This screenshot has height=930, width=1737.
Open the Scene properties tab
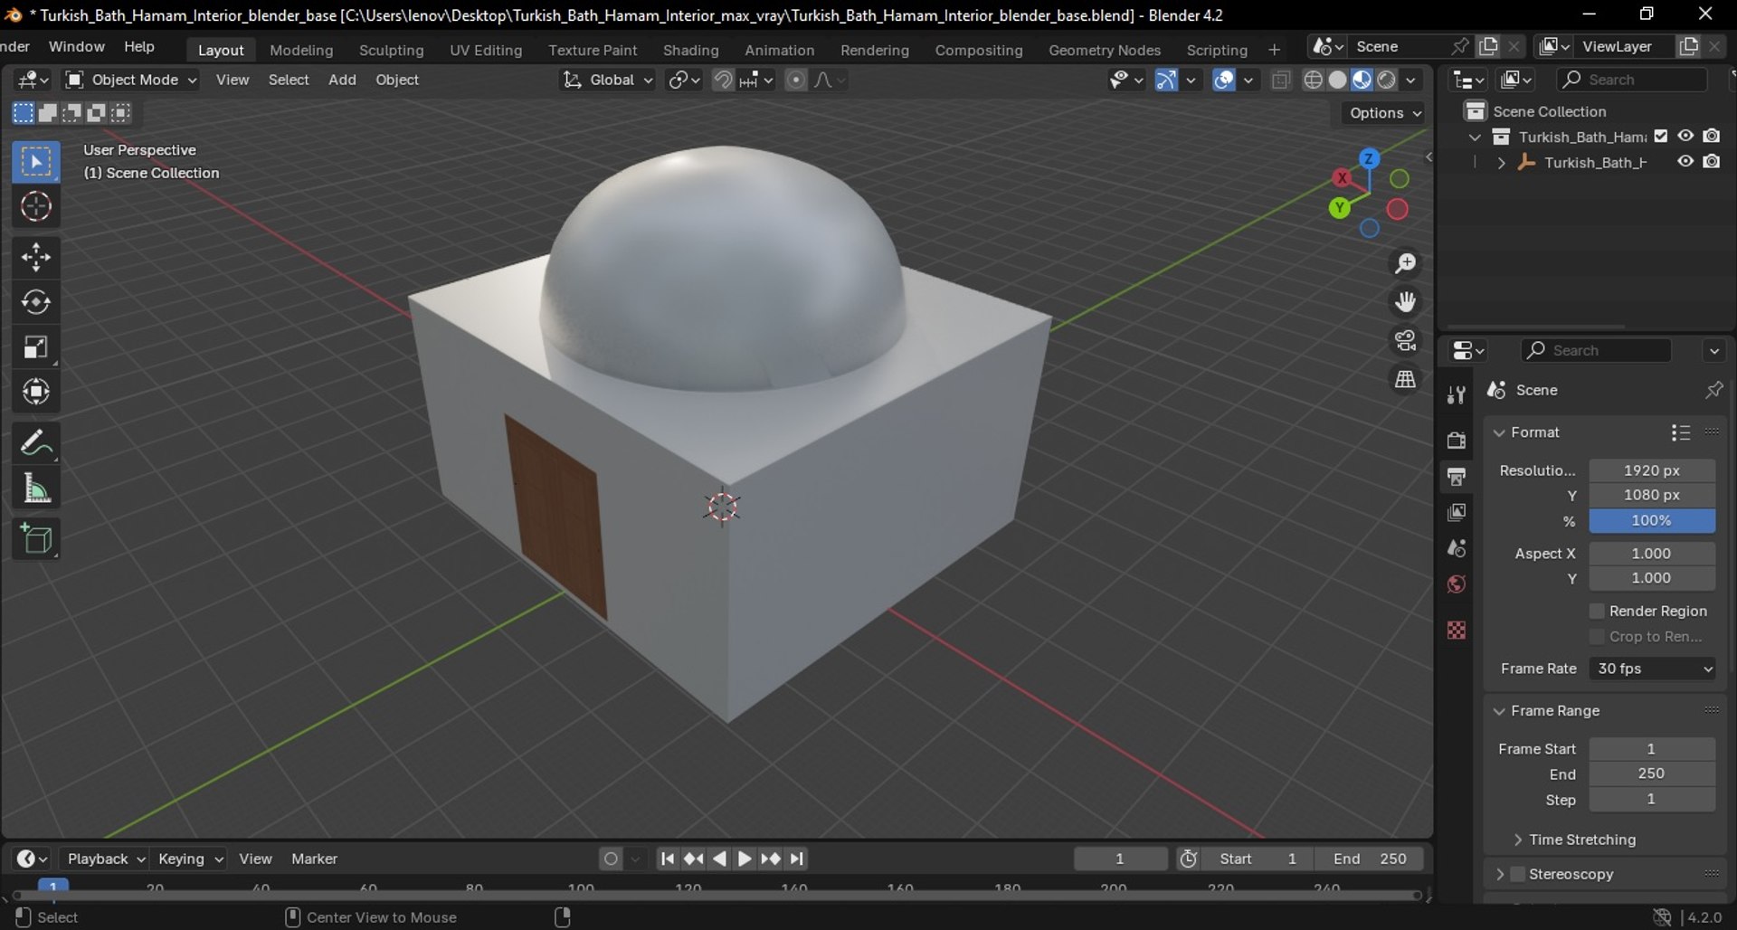(x=1457, y=548)
